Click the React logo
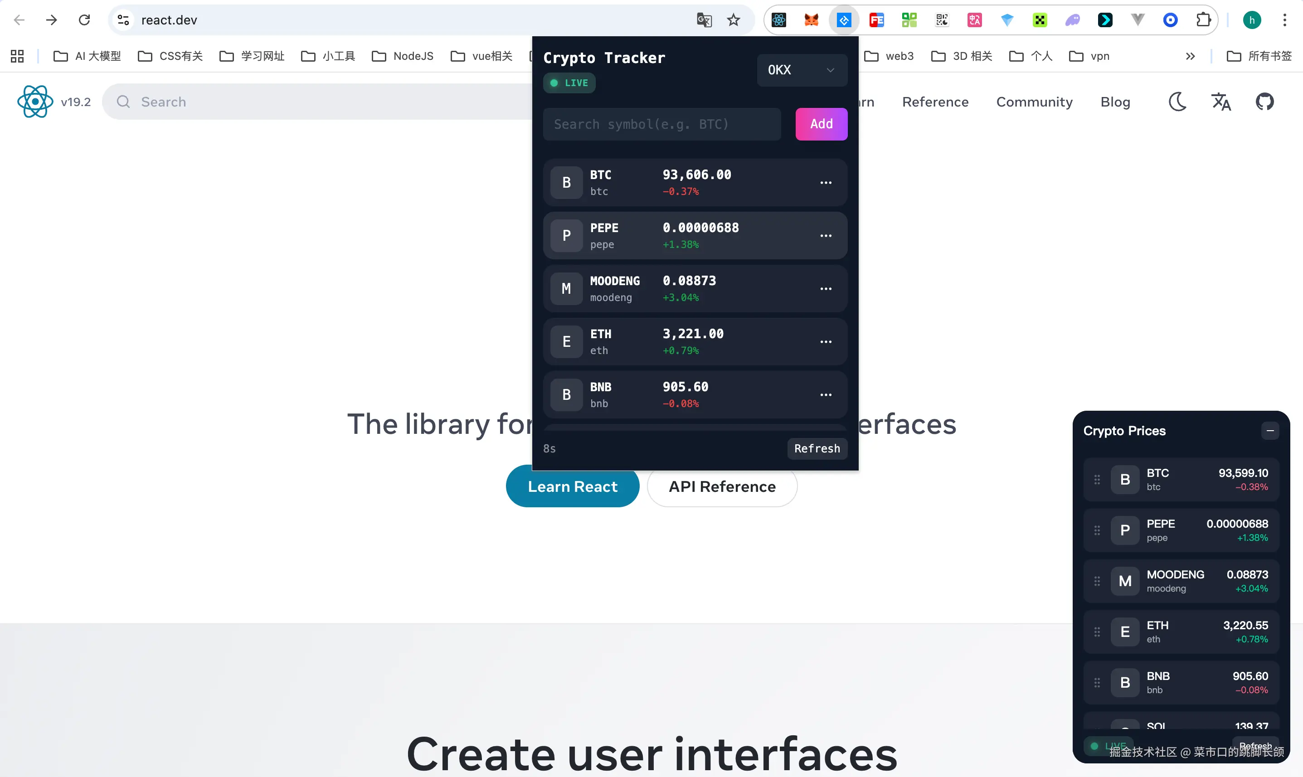Image resolution: width=1303 pixels, height=777 pixels. point(35,102)
